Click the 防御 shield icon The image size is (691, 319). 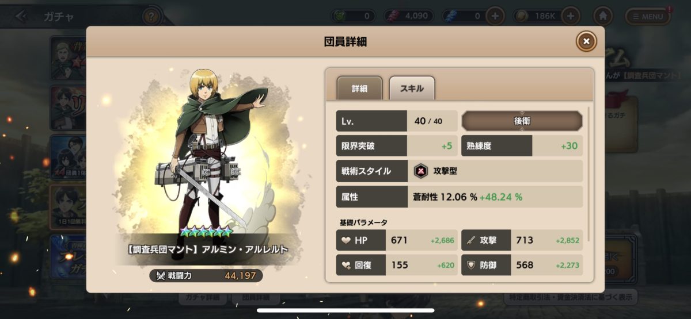[x=470, y=265]
